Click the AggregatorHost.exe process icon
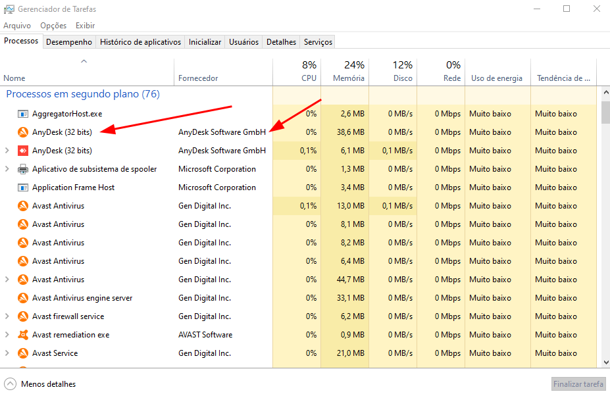The height and width of the screenshot is (398, 610). pyautogui.click(x=23, y=114)
